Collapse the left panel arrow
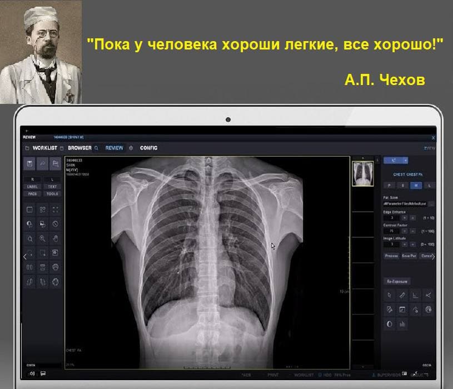 pos(24,257)
